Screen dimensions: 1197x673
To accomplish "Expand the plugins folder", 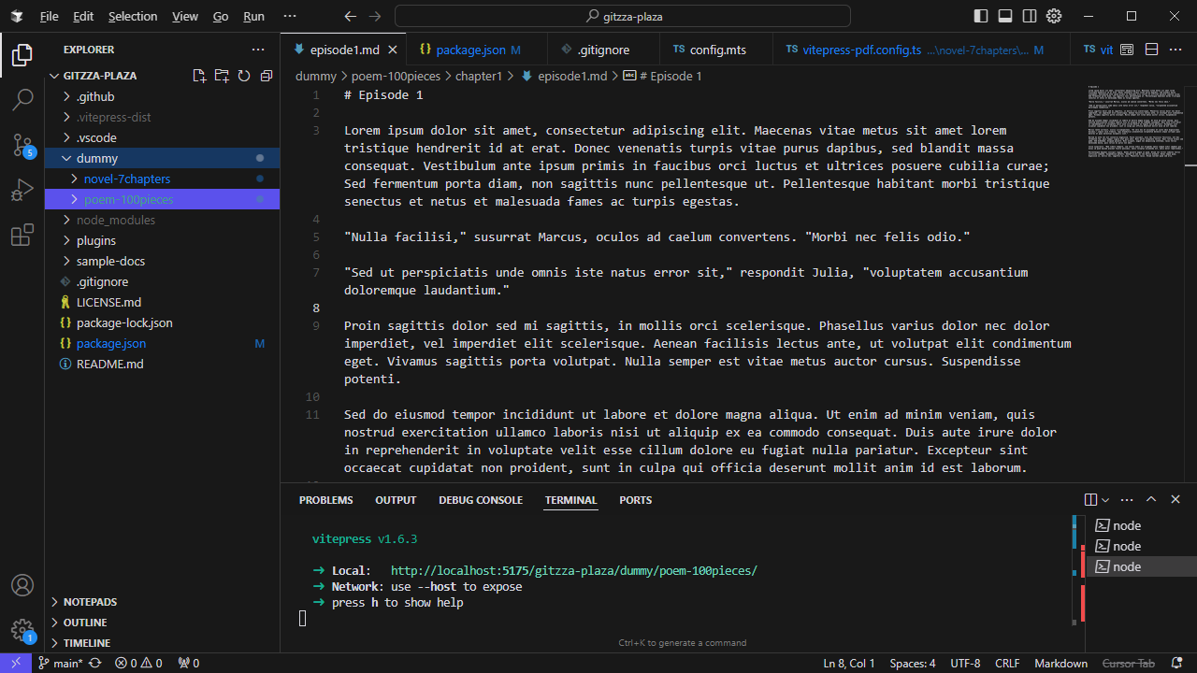I will point(162,240).
